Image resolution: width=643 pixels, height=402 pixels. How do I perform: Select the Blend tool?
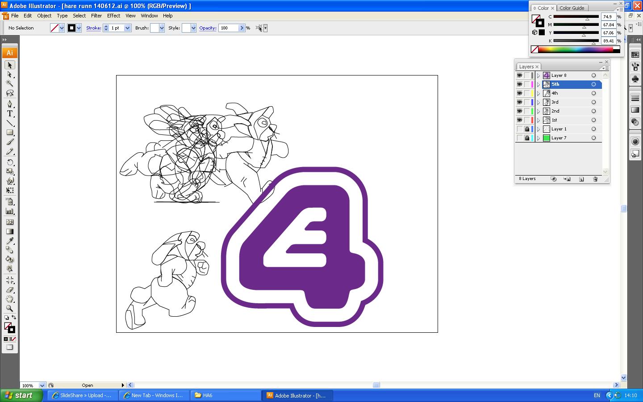(x=9, y=250)
